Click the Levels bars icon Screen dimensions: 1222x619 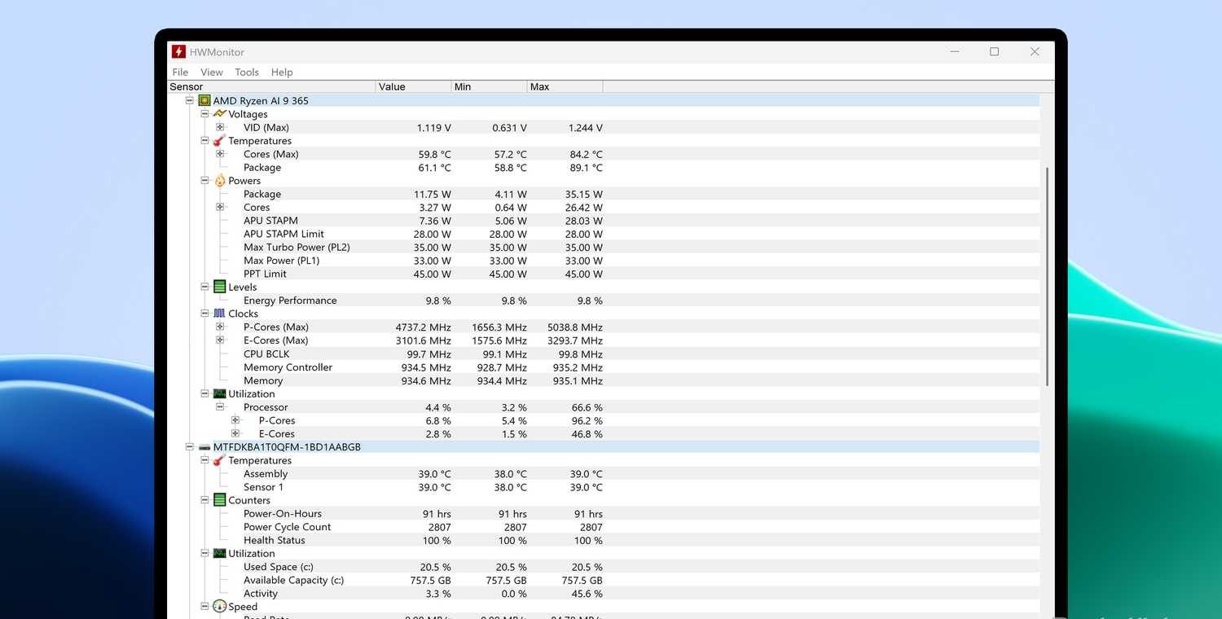click(219, 287)
